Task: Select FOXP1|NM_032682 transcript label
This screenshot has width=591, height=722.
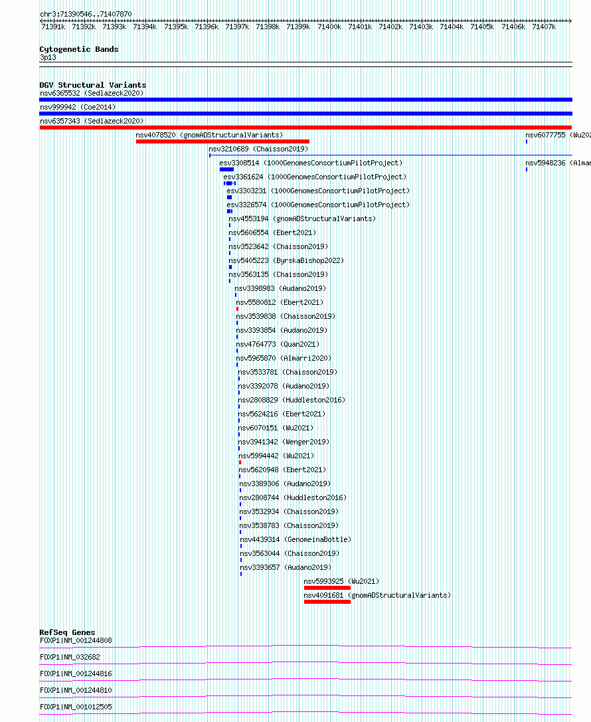Action: coord(70,657)
